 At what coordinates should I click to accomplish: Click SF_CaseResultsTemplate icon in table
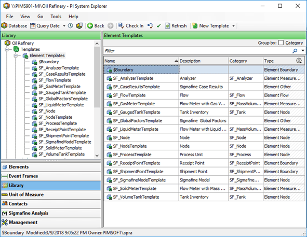tap(109, 87)
